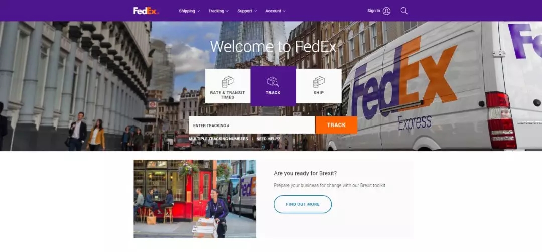Click the FedEx logo in header
The width and height of the screenshot is (542, 252).
(146, 11)
